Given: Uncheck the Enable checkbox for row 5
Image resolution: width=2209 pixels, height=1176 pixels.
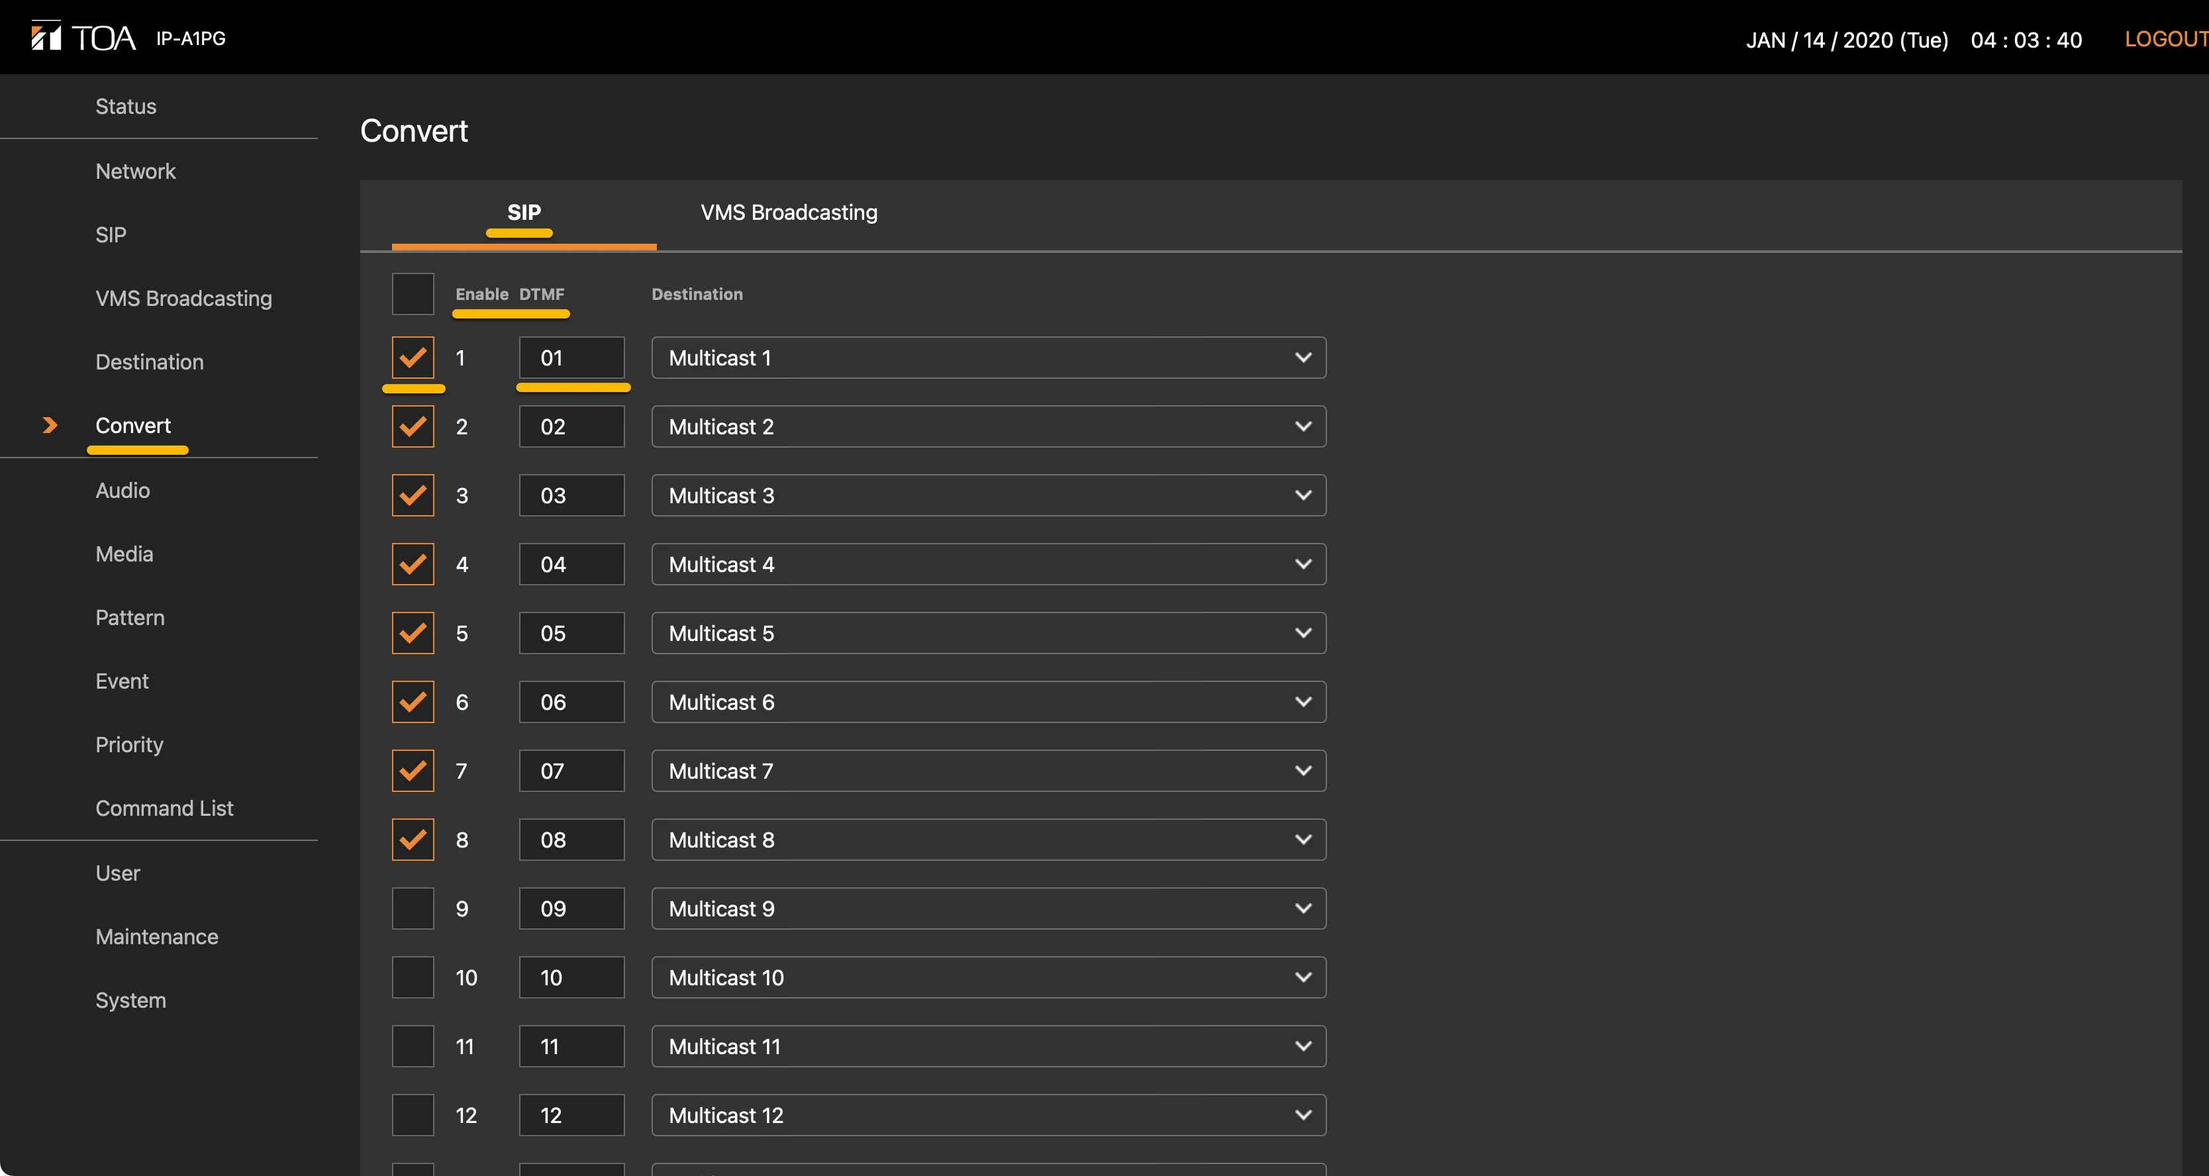Looking at the screenshot, I should click(x=413, y=633).
